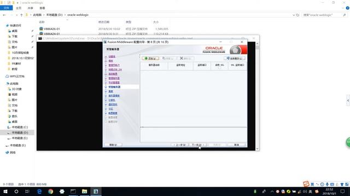Click the 放弃更改 discard changes button
350x196 pixels.
click(x=235, y=58)
